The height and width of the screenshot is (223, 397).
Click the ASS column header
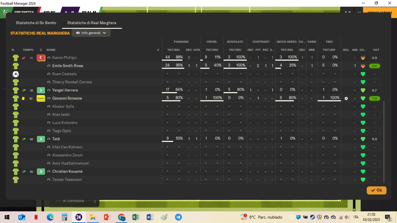355,50
